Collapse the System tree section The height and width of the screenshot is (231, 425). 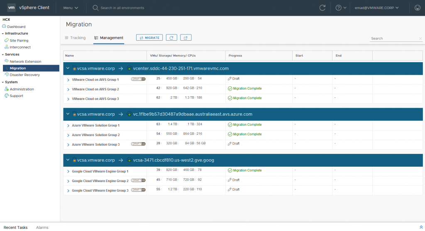point(3,82)
